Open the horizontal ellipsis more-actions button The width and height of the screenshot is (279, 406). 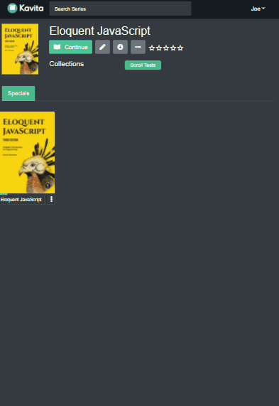coord(138,47)
